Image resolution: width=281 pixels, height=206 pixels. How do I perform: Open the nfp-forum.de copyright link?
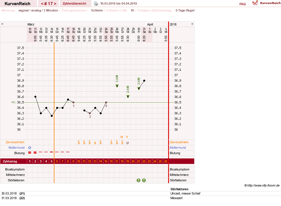pos(262,186)
